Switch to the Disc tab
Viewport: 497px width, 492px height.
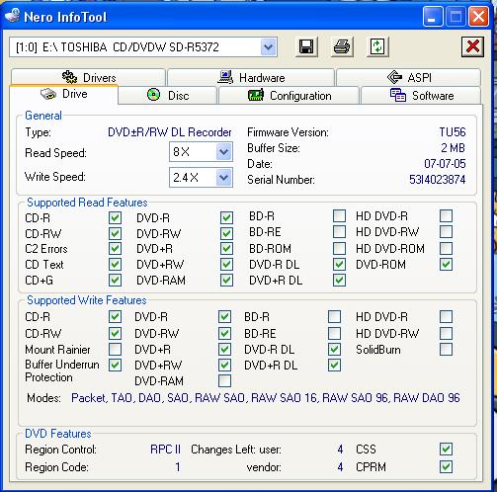tap(168, 96)
